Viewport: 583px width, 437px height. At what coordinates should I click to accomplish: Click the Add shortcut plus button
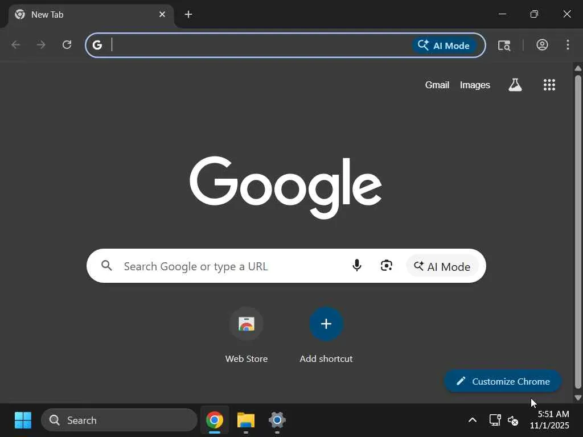point(326,324)
